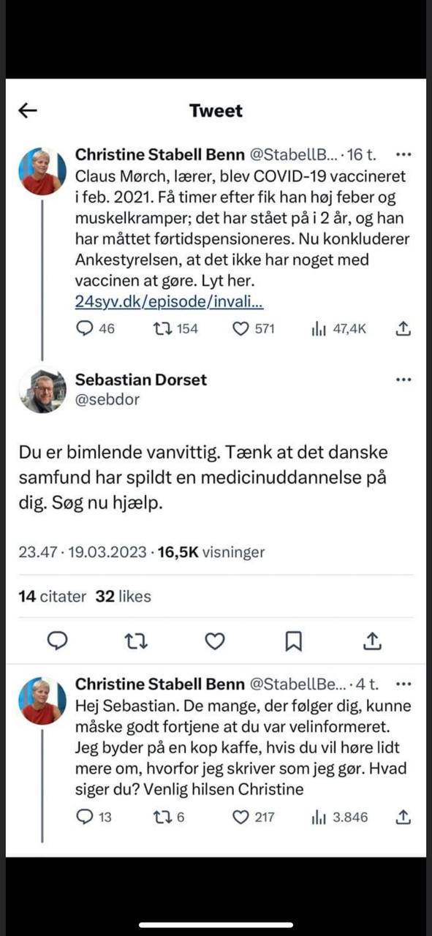This screenshot has width=432, height=936.
Task: Like Sebastian Dorset's main tweet
Action: click(x=214, y=641)
